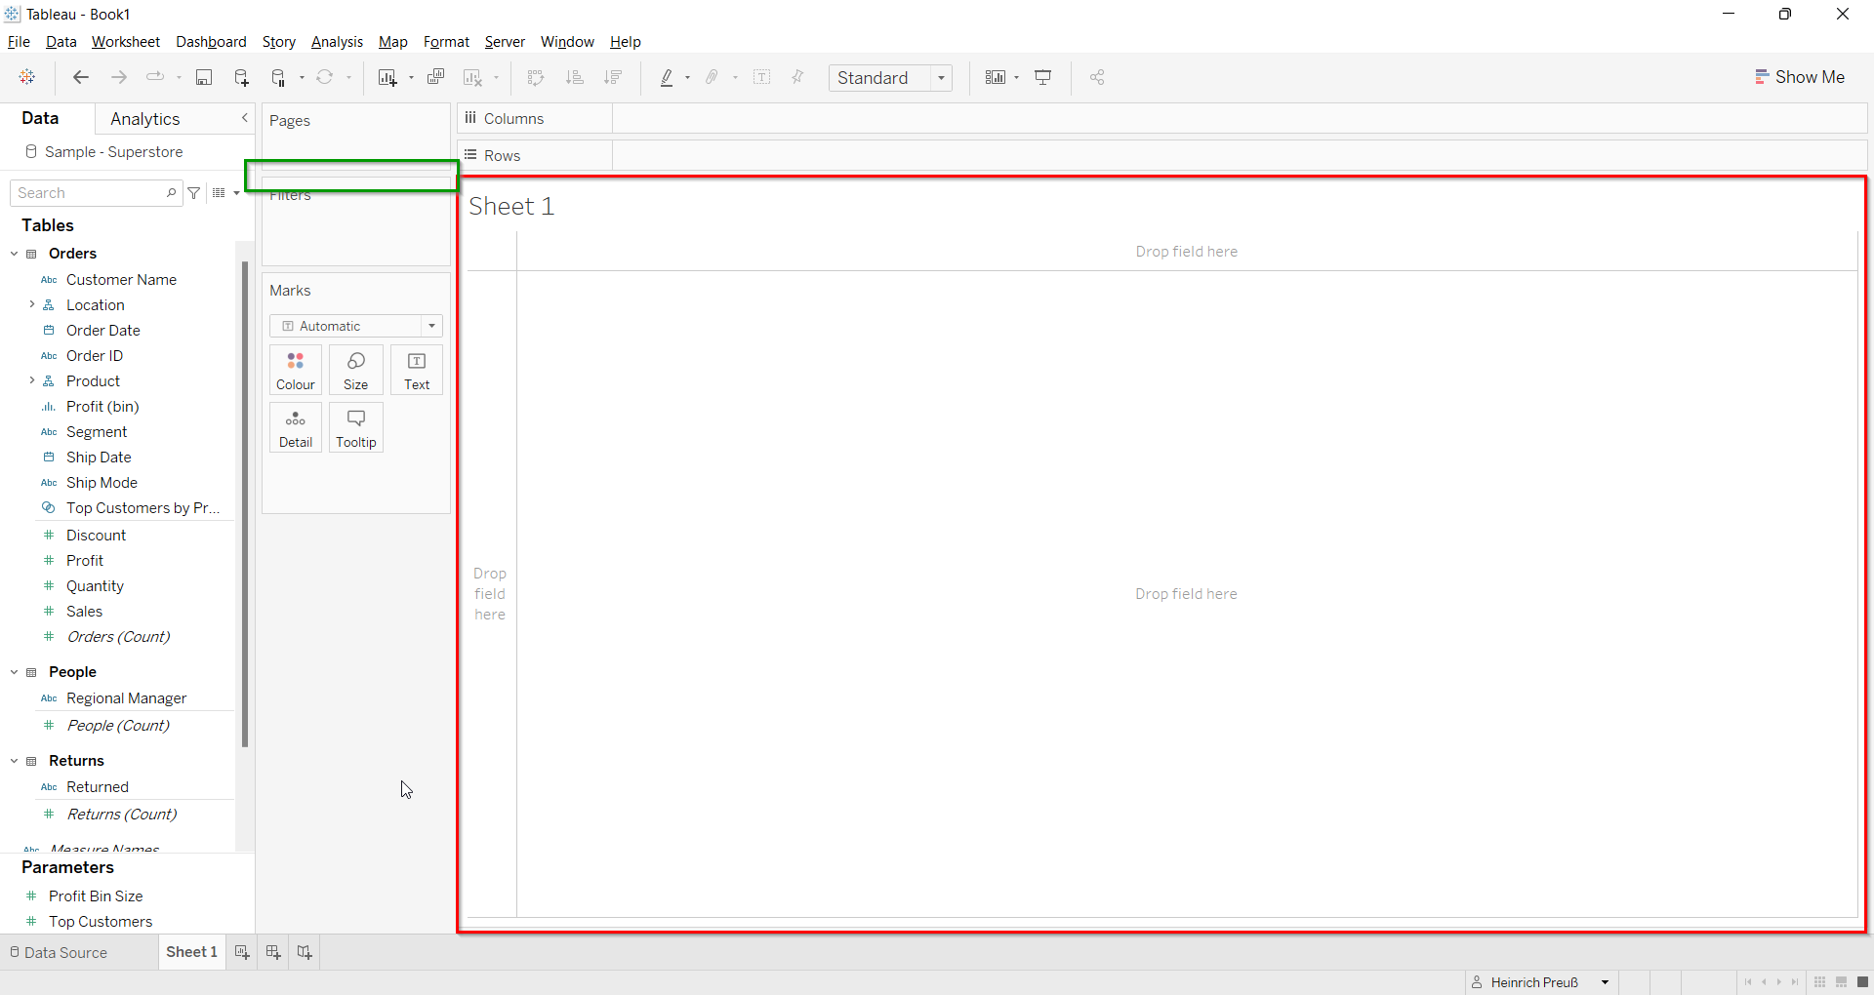
Task: Click the filter fields funnel icon
Action: pyautogui.click(x=194, y=193)
